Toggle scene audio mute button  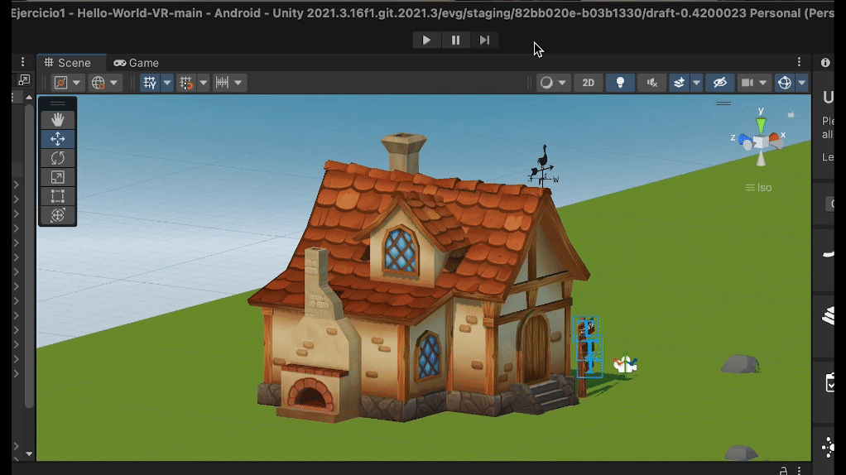(x=651, y=83)
